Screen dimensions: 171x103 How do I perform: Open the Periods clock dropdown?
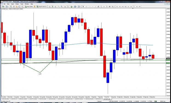coord(76,7)
